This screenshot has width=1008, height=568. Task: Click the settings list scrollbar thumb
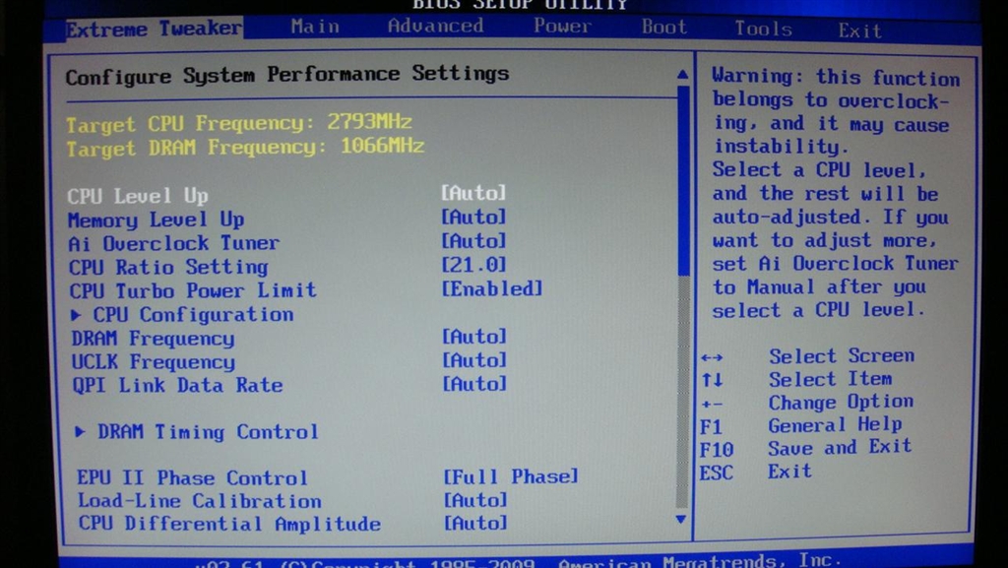[x=683, y=180]
